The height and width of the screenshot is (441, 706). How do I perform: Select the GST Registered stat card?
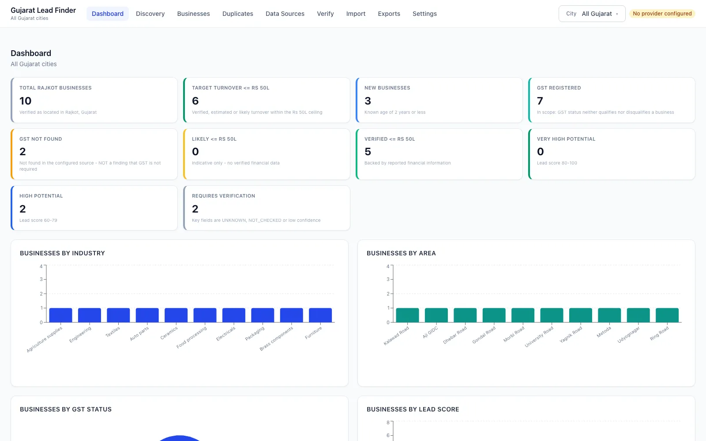click(612, 100)
